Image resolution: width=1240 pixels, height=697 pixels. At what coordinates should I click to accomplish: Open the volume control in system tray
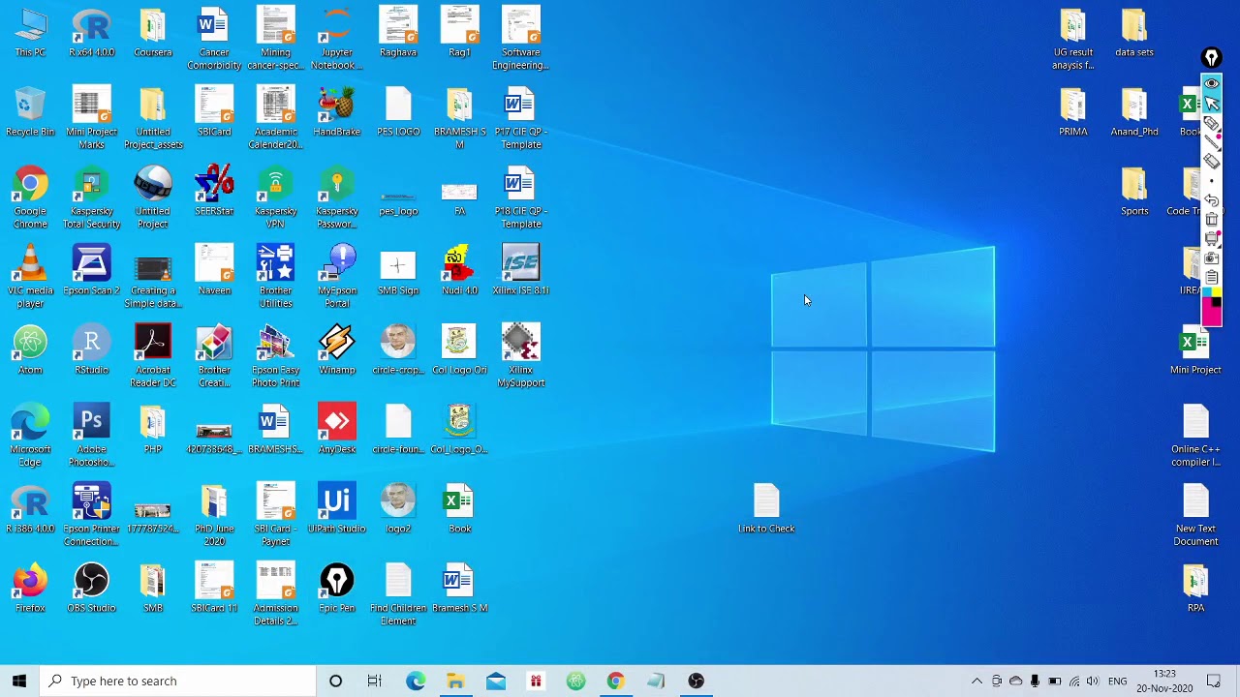pyautogui.click(x=1094, y=682)
